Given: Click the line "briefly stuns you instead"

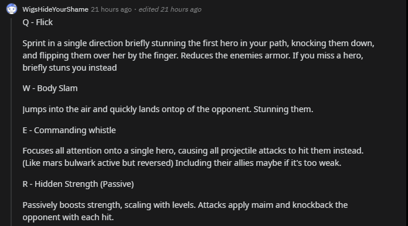Looking at the screenshot, I should (70, 68).
